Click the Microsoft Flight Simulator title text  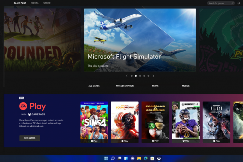[x=124, y=57]
